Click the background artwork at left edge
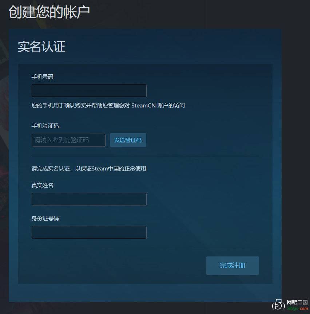This screenshot has width=310, height=314. (4, 140)
